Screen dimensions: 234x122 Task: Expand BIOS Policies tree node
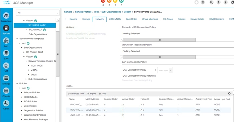[22, 101]
